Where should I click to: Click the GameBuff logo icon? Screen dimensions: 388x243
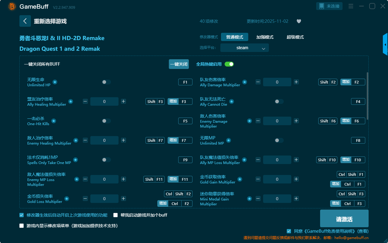click(x=12, y=6)
